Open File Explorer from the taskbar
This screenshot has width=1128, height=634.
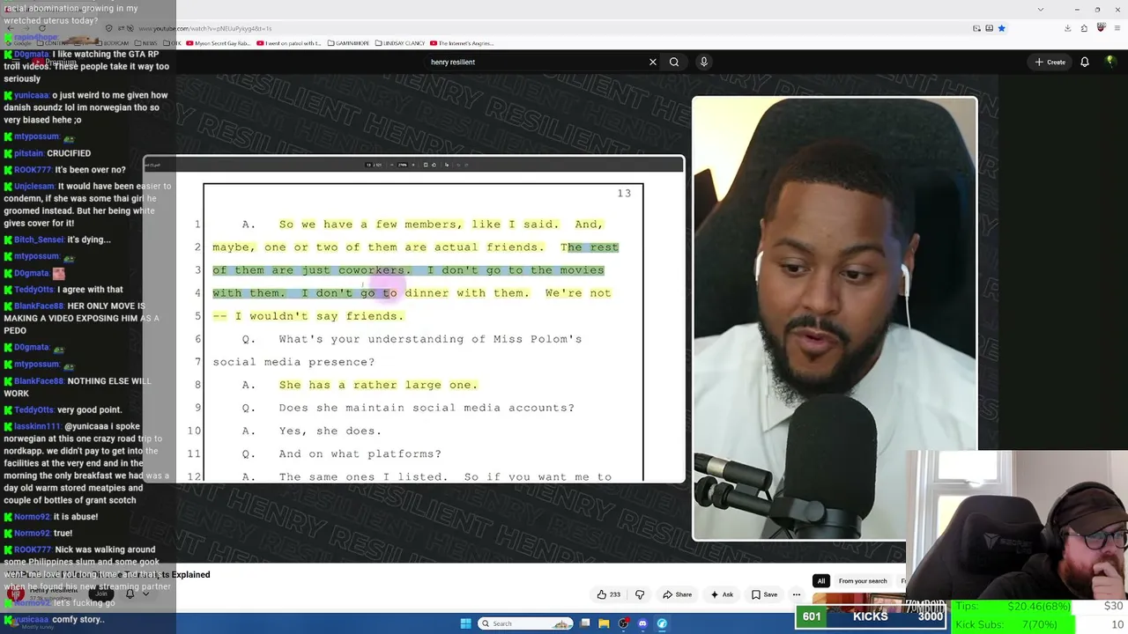click(x=604, y=623)
